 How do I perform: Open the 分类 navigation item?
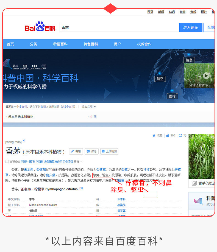34,44
